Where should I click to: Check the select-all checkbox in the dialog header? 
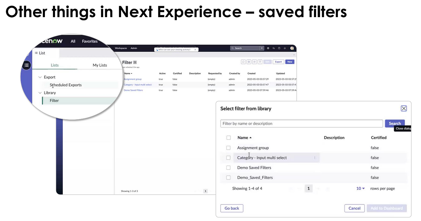(x=228, y=137)
